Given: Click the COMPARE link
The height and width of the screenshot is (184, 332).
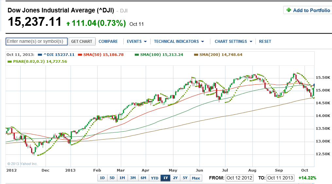Looking at the screenshot, I should [x=108, y=42].
